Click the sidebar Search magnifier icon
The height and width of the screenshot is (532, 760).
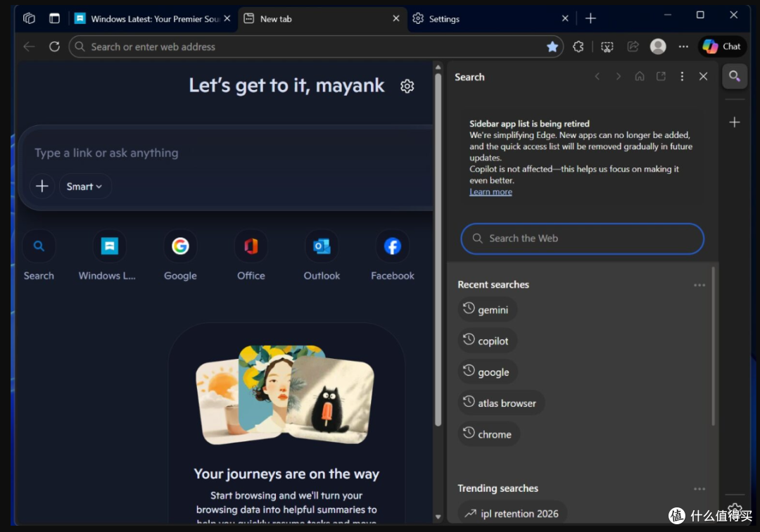pos(734,77)
